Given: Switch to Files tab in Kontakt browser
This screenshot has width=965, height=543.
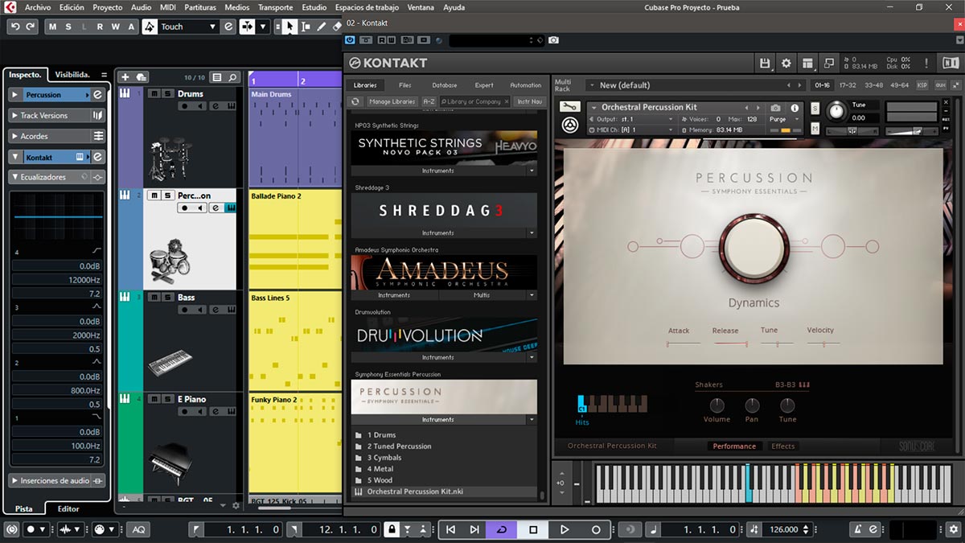Looking at the screenshot, I should point(404,84).
